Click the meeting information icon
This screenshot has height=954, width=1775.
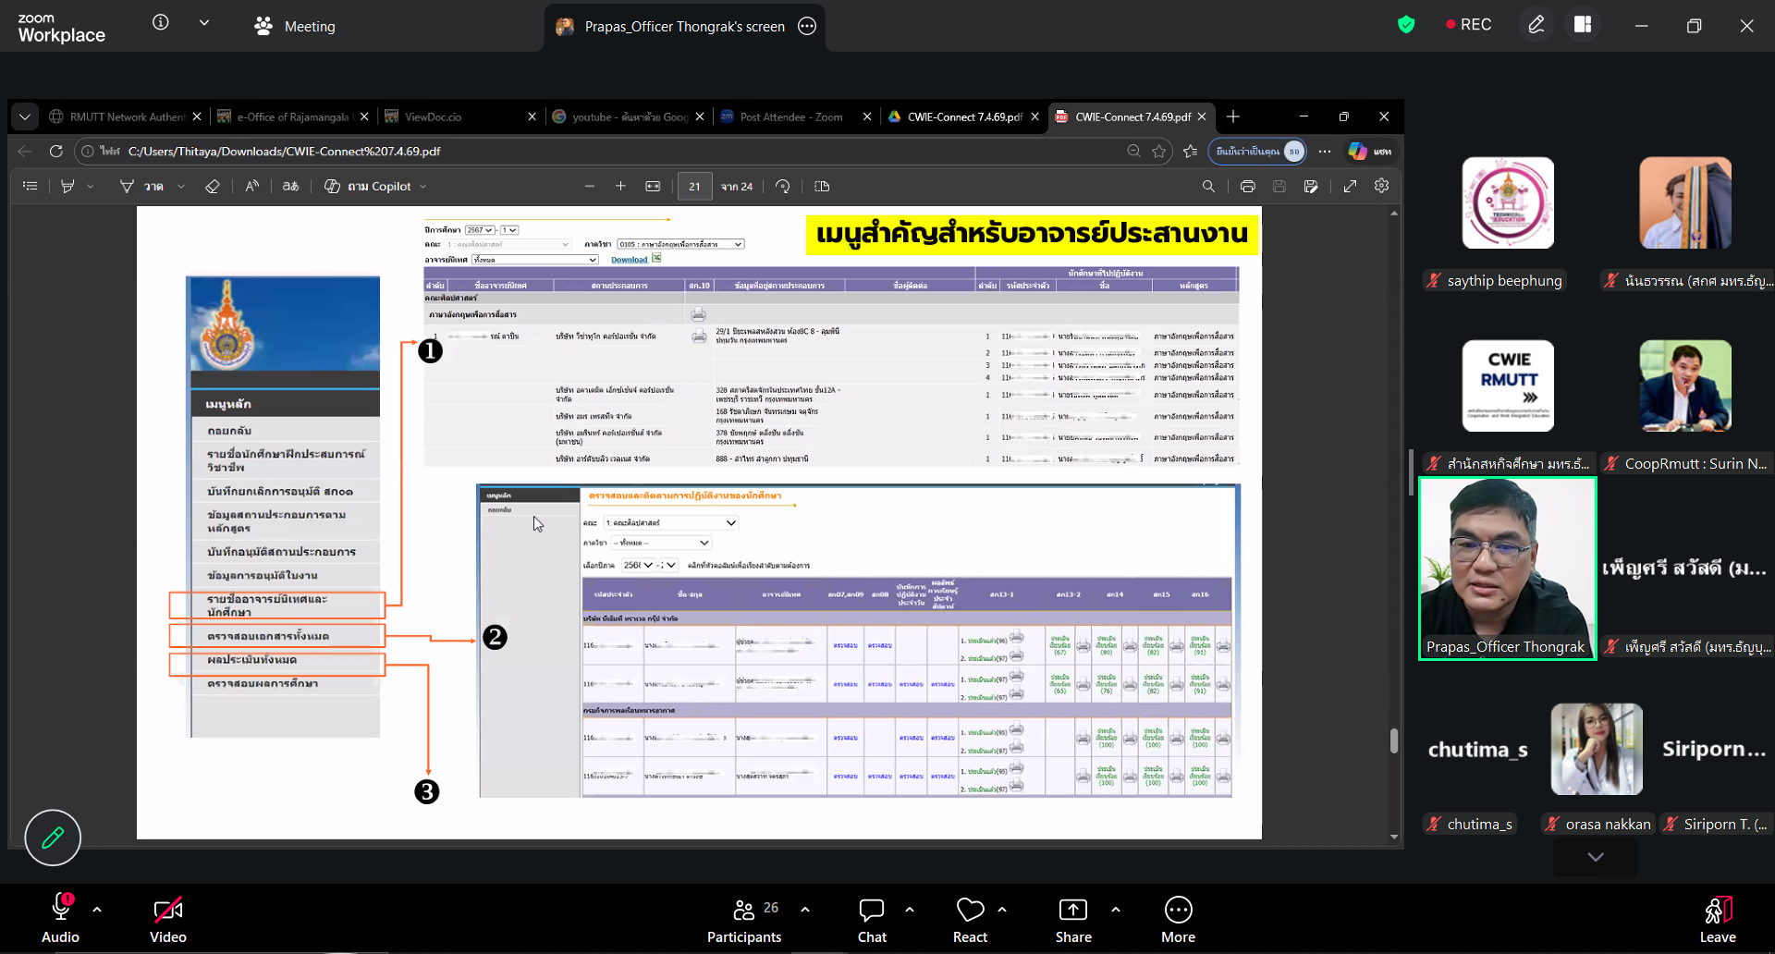point(161,23)
